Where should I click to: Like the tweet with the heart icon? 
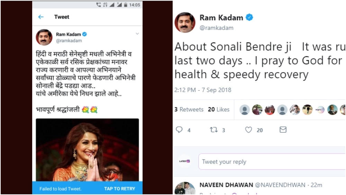point(248,130)
